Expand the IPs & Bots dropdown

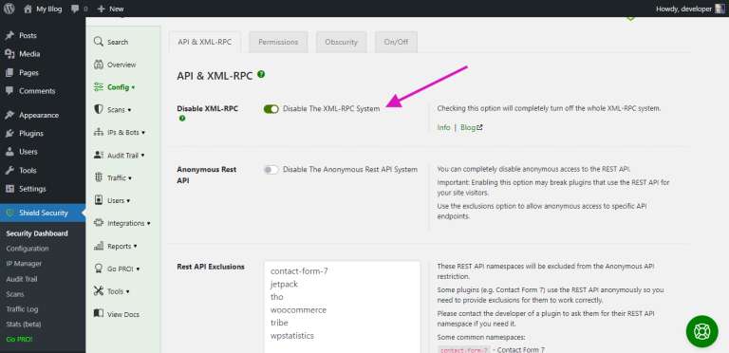143,133
